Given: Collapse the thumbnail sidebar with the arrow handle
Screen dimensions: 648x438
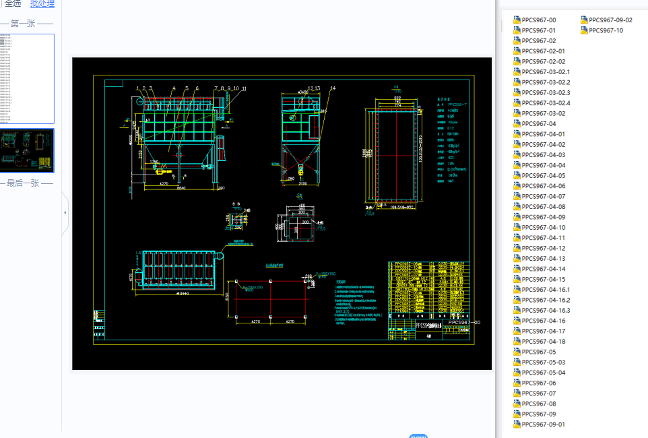Looking at the screenshot, I should [x=65, y=212].
